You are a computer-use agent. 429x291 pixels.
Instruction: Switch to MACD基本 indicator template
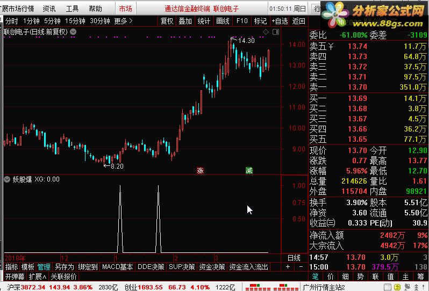pyautogui.click(x=118, y=267)
